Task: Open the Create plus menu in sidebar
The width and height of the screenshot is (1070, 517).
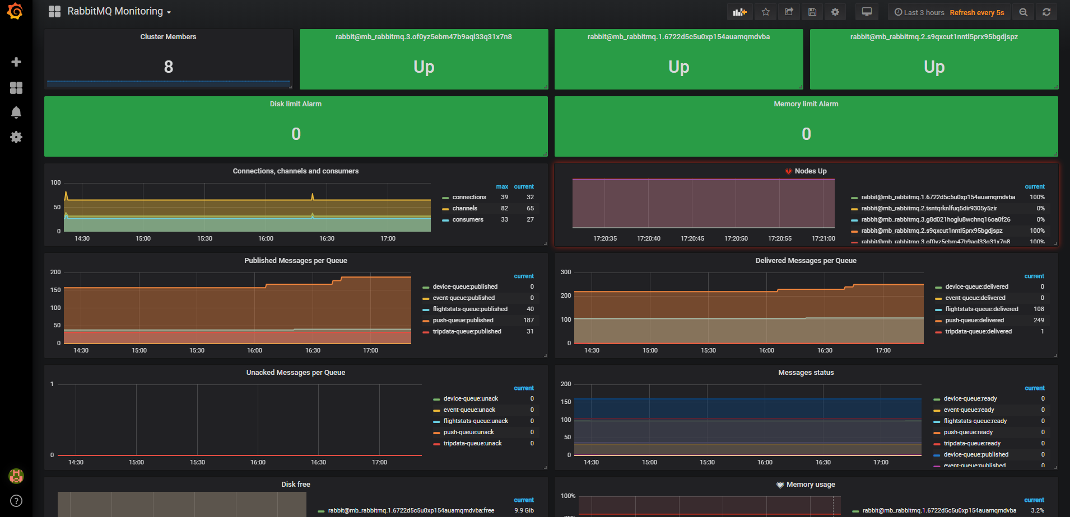Action: [x=16, y=62]
